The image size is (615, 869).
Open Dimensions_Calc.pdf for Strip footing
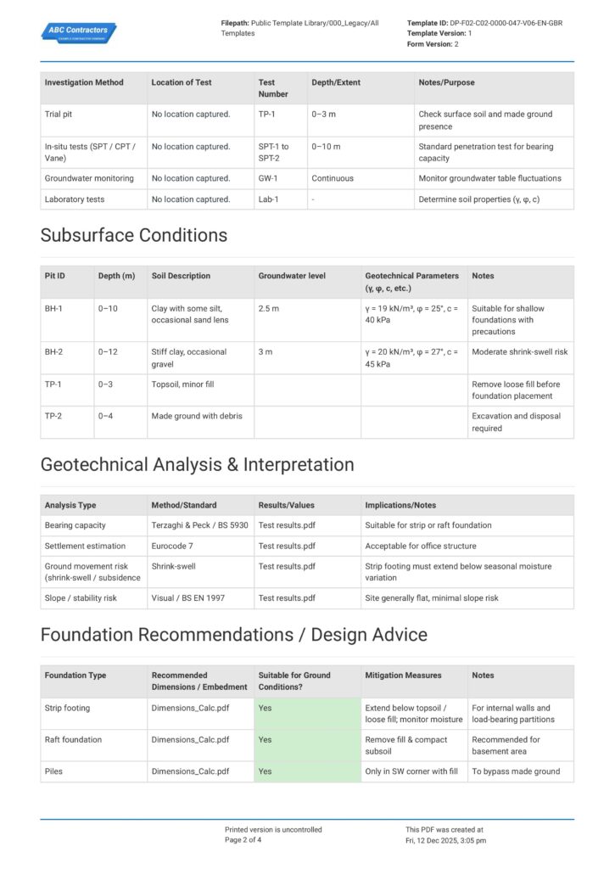pyautogui.click(x=190, y=708)
